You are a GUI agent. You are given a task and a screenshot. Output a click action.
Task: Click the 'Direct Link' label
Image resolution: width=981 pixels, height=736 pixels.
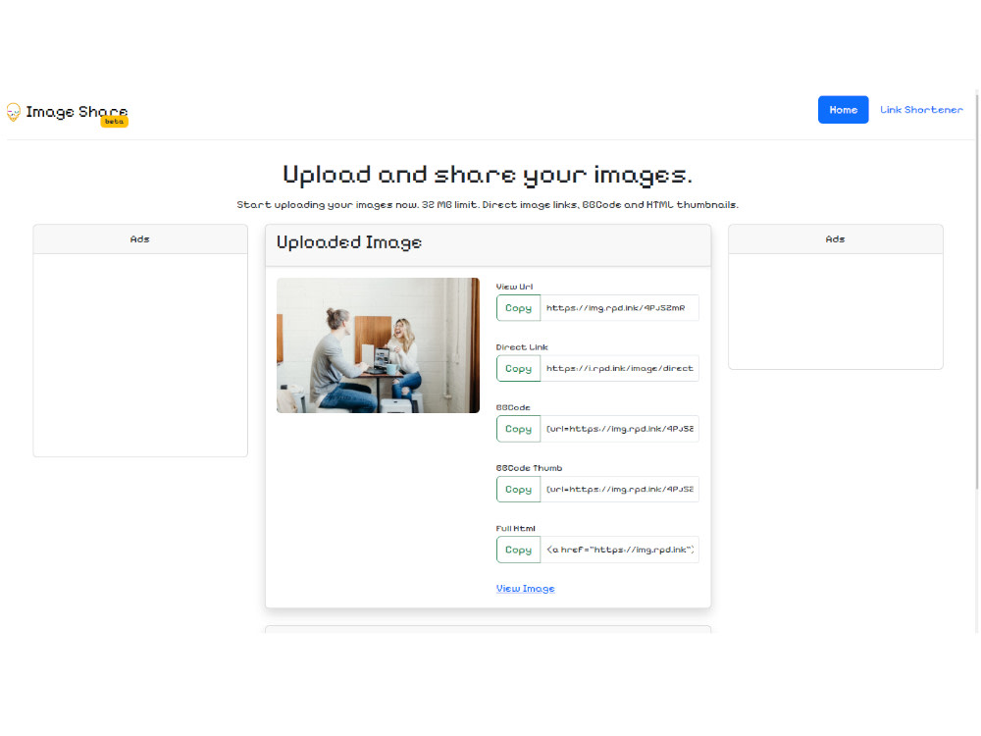(x=522, y=347)
